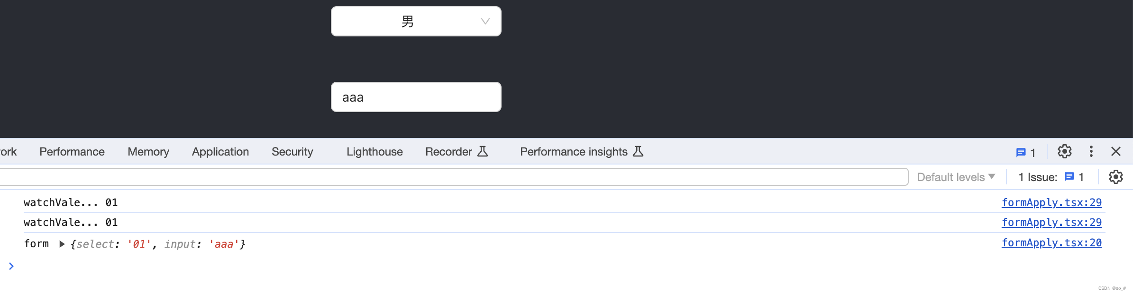Open first formApply.tsx:29 source link
Image resolution: width=1133 pixels, height=295 pixels.
1051,202
